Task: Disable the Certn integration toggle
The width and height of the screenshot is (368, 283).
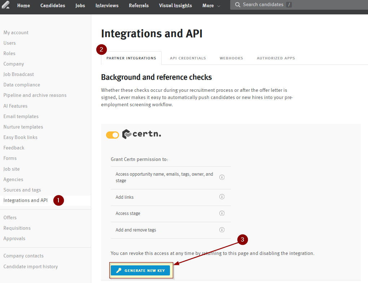Action: pos(113,135)
